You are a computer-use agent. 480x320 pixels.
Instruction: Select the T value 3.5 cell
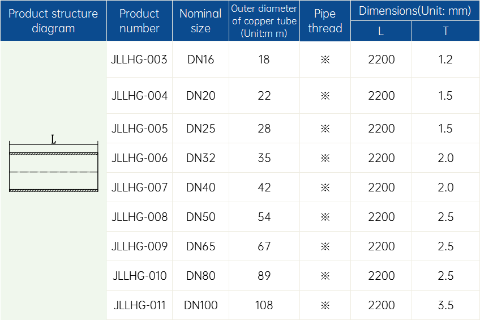tap(445, 305)
